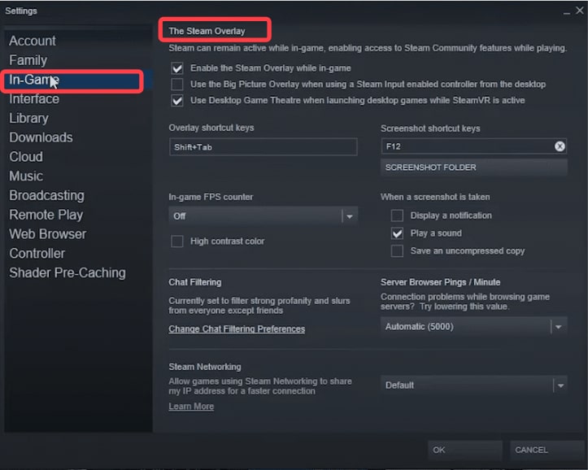Viewport: 588px width, 470px height.
Task: Dismiss dialog with CANCEL button
Action: pos(547,450)
